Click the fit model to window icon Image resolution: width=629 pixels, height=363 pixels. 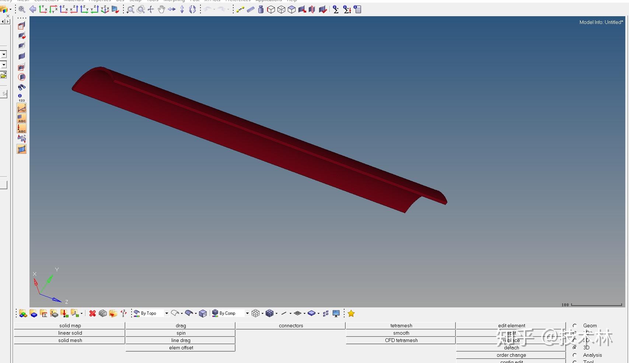click(22, 10)
